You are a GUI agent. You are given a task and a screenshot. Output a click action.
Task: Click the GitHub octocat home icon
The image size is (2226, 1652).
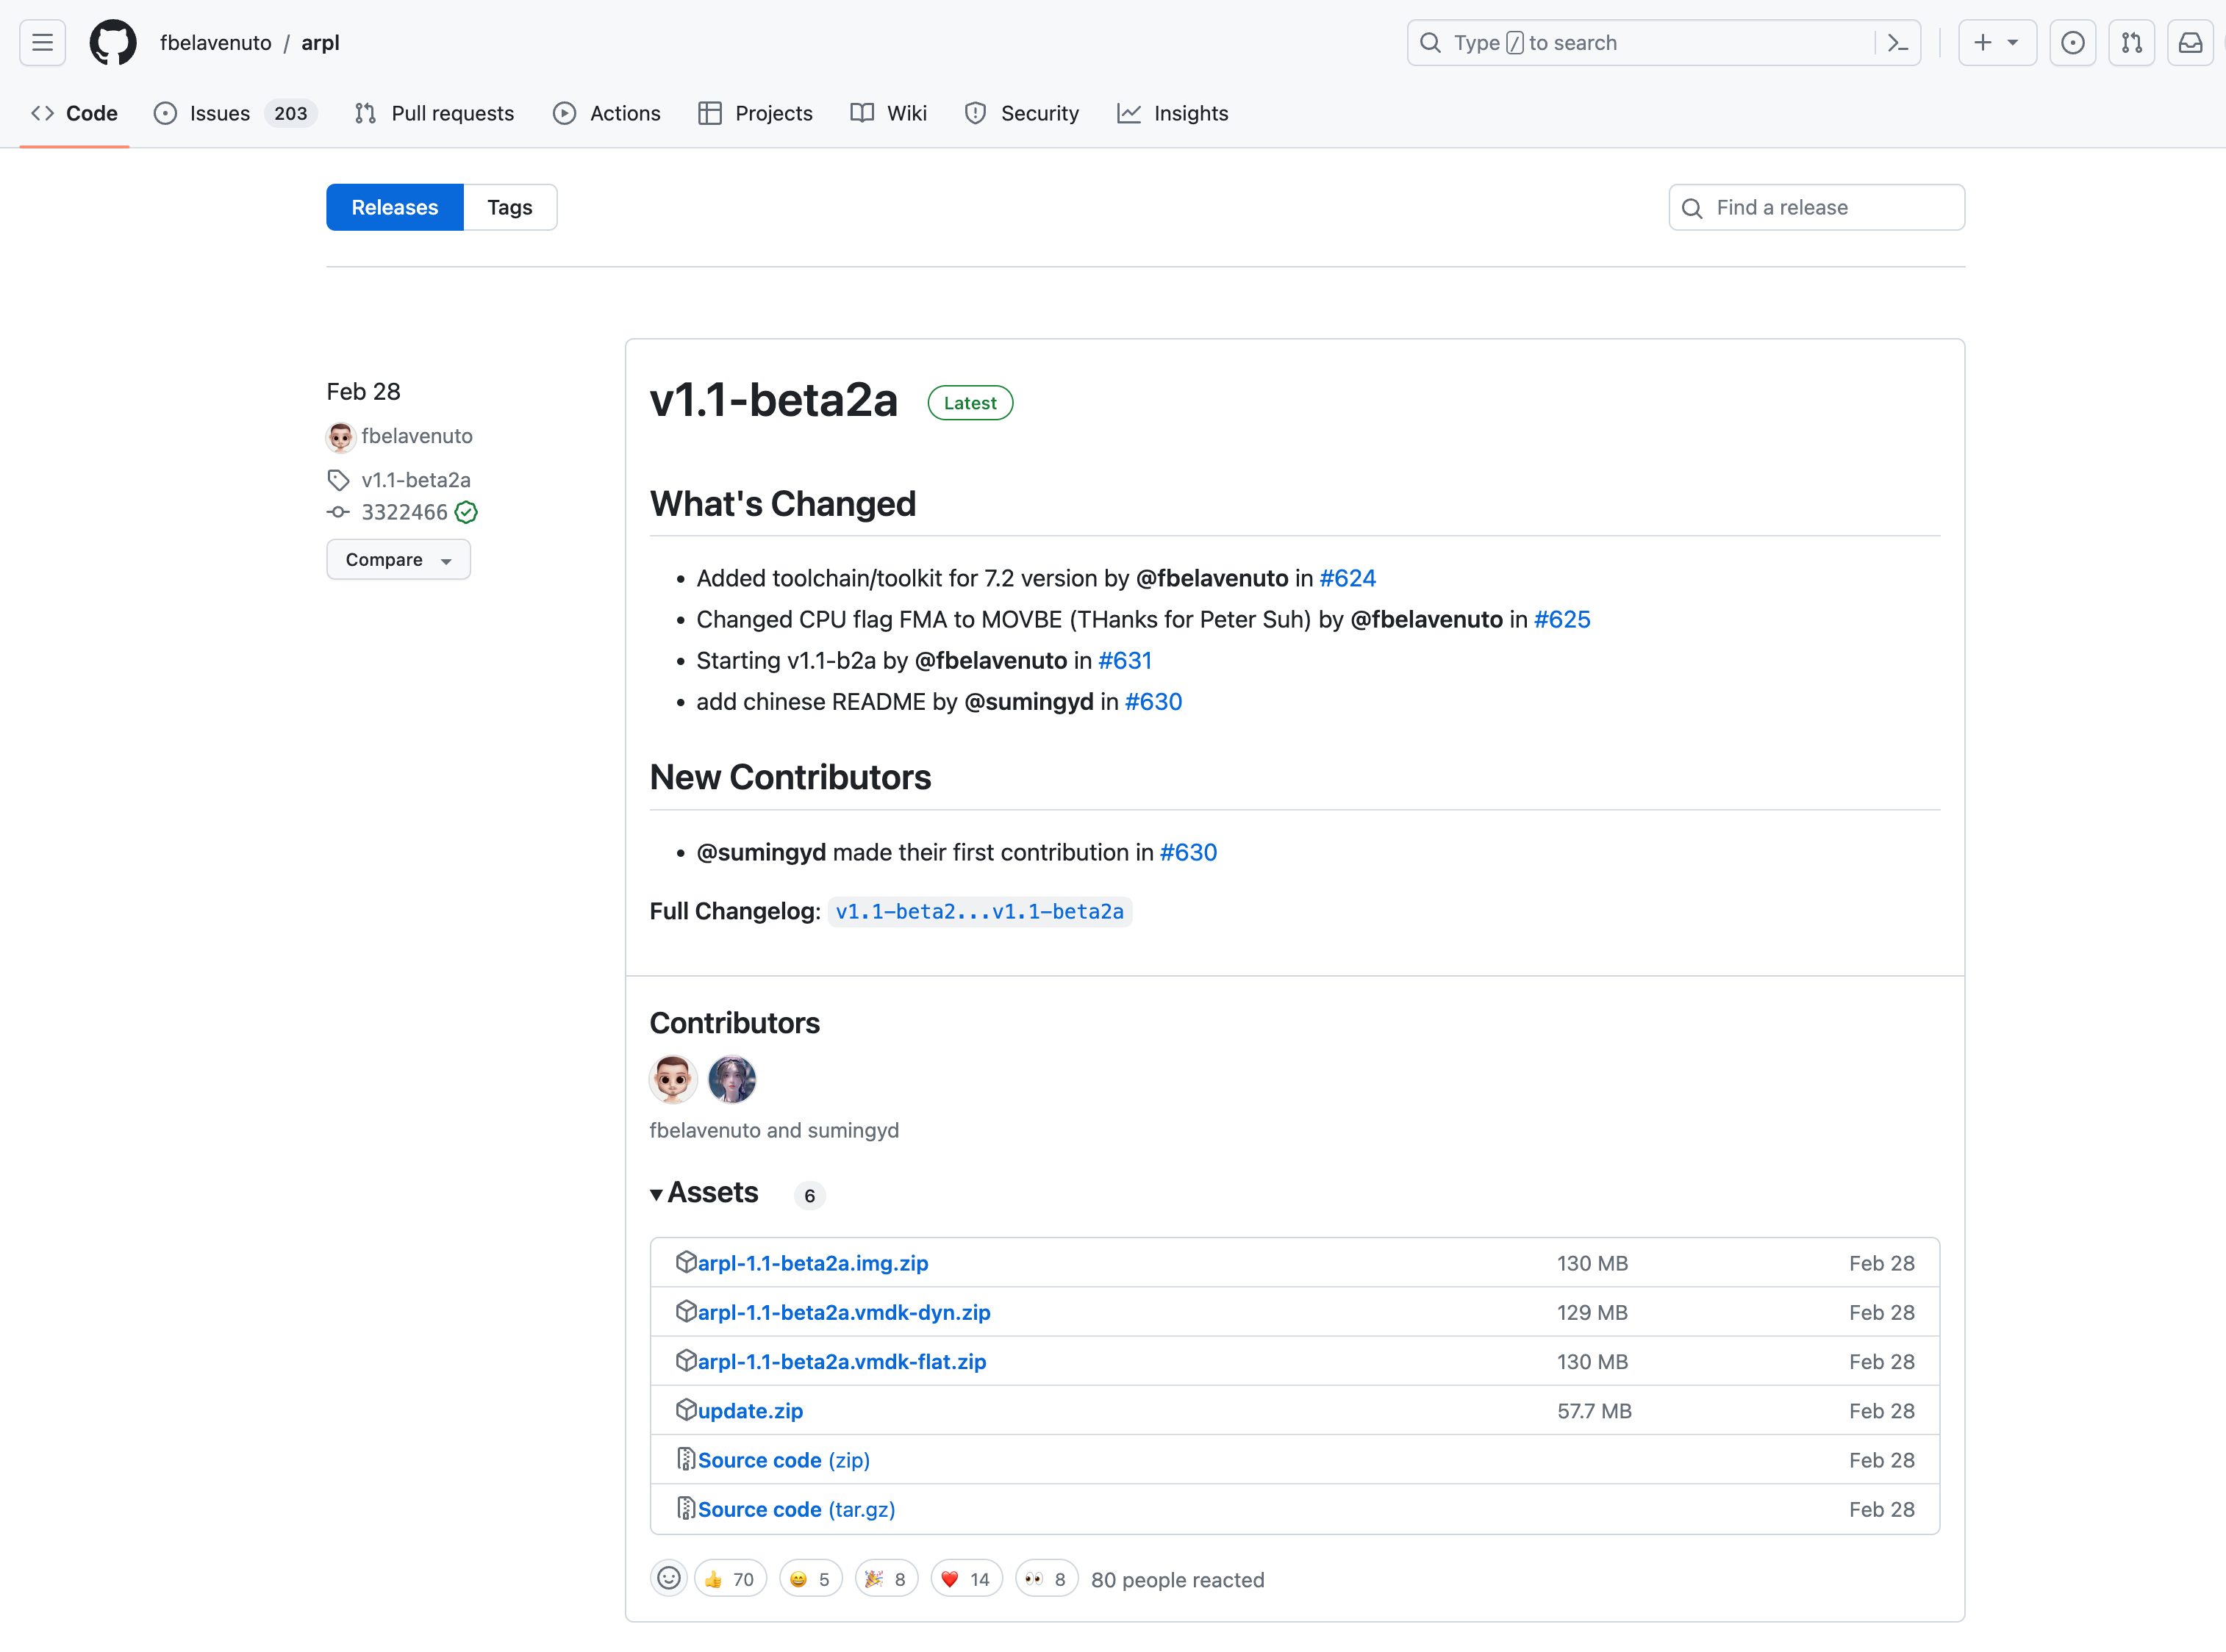click(111, 43)
